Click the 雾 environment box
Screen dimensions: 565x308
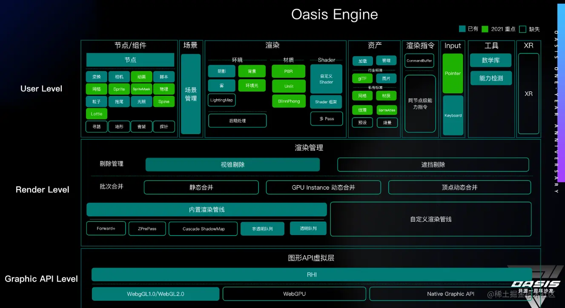click(222, 86)
